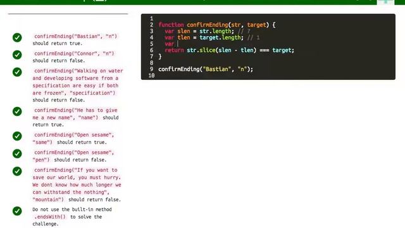Select the confirmEnding("Connor", "n") test code text
The height and width of the screenshot is (228, 405).
tap(74, 53)
